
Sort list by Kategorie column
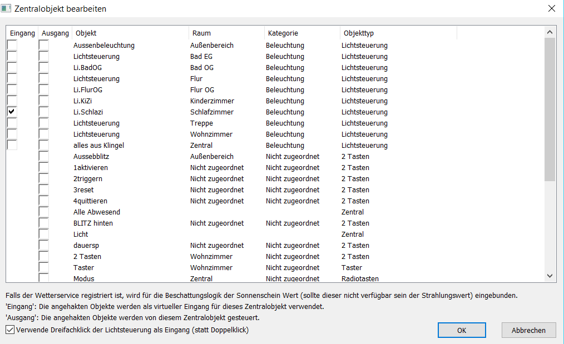point(302,33)
